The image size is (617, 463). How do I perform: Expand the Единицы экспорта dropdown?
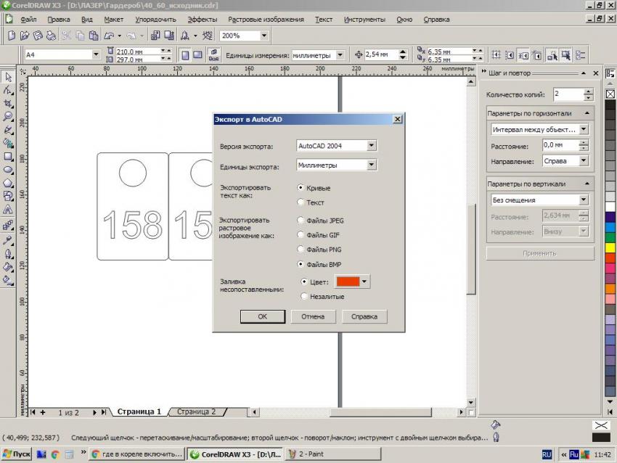372,165
